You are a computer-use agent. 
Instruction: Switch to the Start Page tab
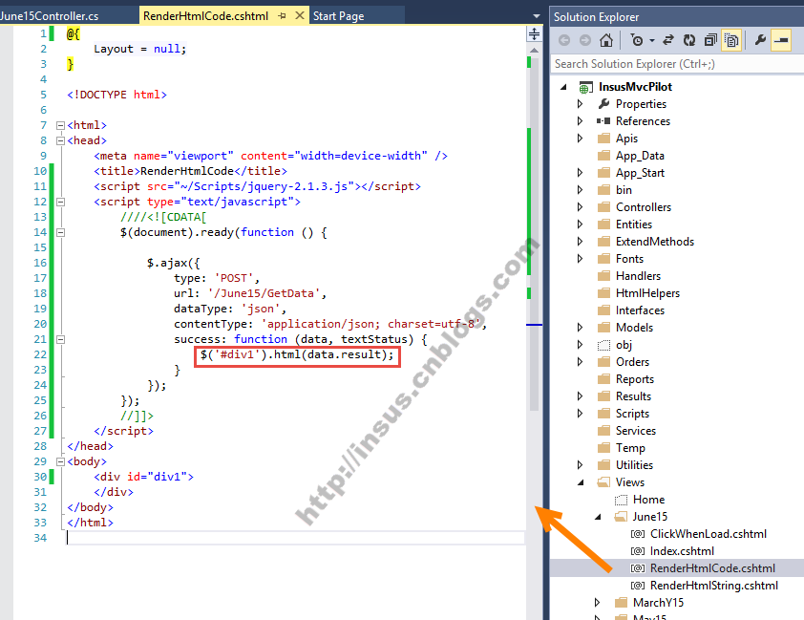click(x=338, y=16)
